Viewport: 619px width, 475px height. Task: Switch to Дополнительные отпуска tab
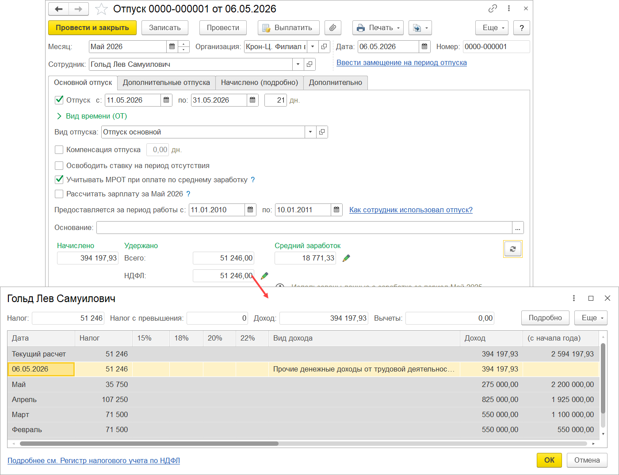coord(166,82)
